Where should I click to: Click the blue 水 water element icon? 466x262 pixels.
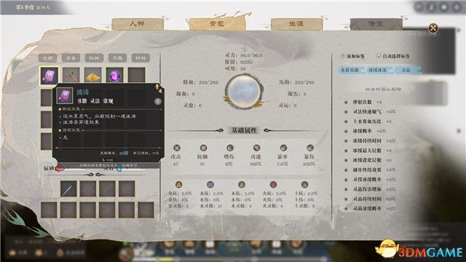point(210,185)
